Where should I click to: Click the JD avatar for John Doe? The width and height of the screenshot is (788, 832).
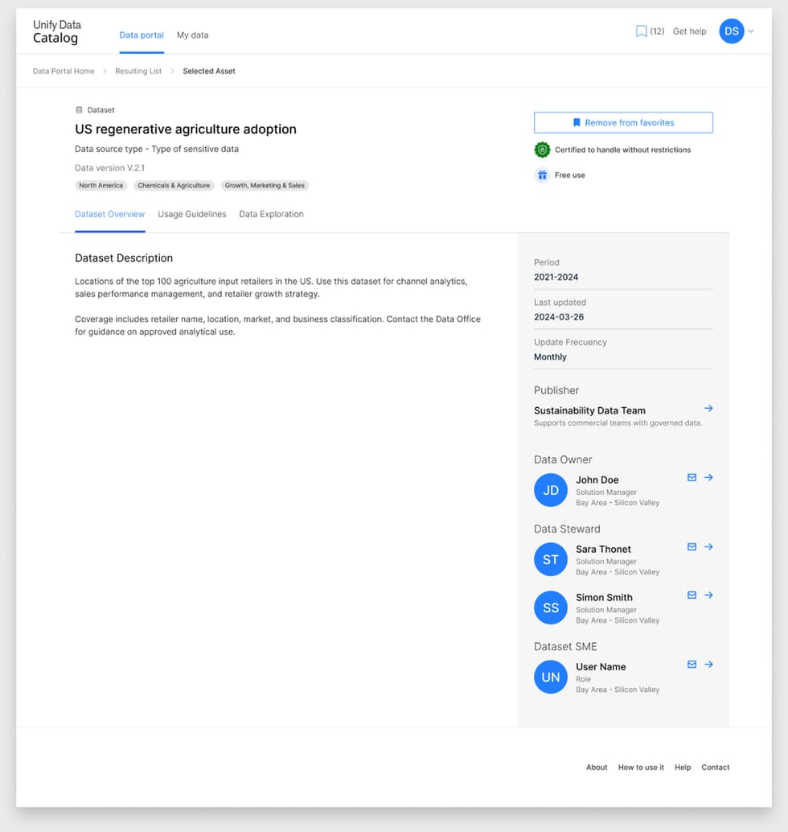551,490
